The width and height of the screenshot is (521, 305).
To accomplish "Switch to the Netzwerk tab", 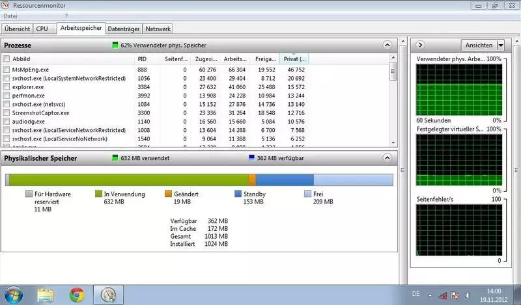I will tap(158, 29).
